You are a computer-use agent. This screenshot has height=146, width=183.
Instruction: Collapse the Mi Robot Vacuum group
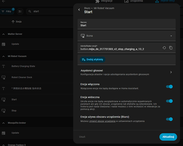point(4,56)
